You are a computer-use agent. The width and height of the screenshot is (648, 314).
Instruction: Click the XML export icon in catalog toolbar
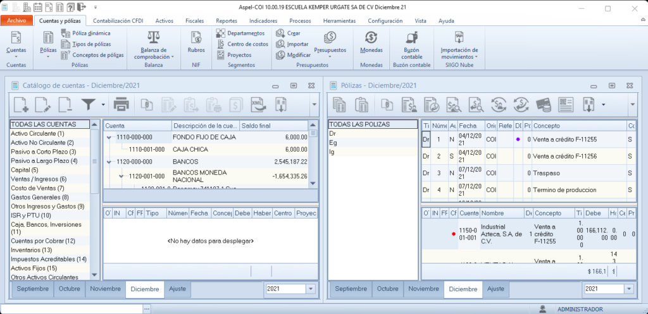coord(258,104)
